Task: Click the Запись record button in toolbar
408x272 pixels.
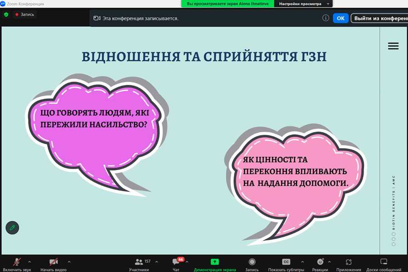Action: [252, 265]
